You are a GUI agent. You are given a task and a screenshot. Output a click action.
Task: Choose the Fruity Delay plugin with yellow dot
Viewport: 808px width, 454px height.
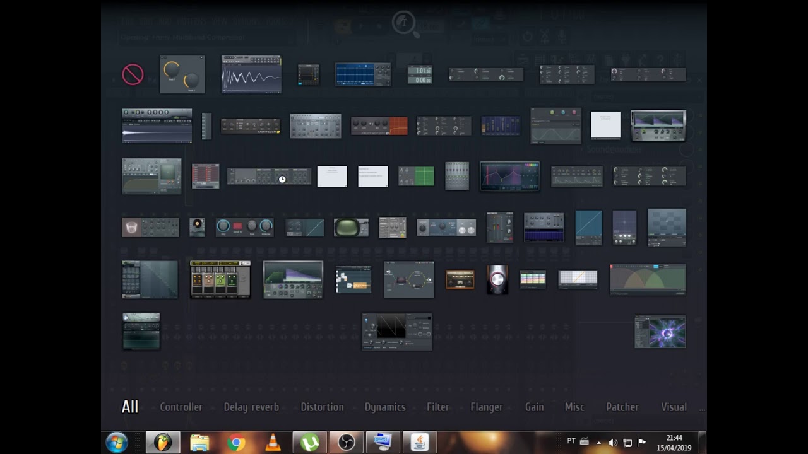coord(251,125)
